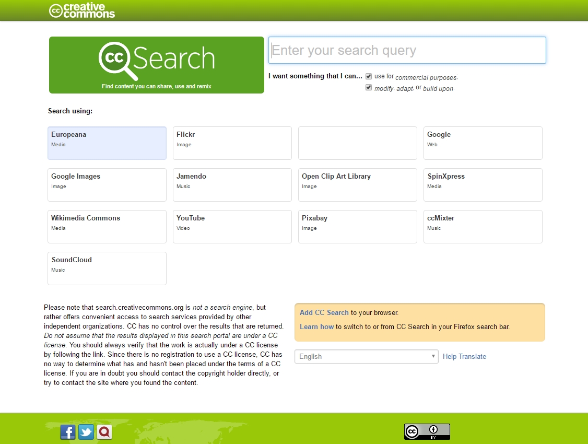Image resolution: width=588 pixels, height=444 pixels.
Task: Open the English language dropdown
Action: point(367,356)
